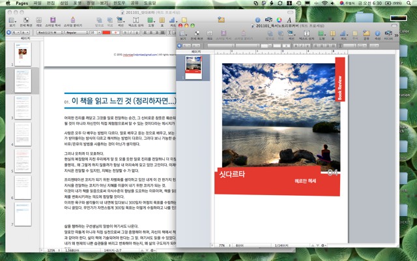Click the 1,568단어 word count in back window

click(72, 251)
